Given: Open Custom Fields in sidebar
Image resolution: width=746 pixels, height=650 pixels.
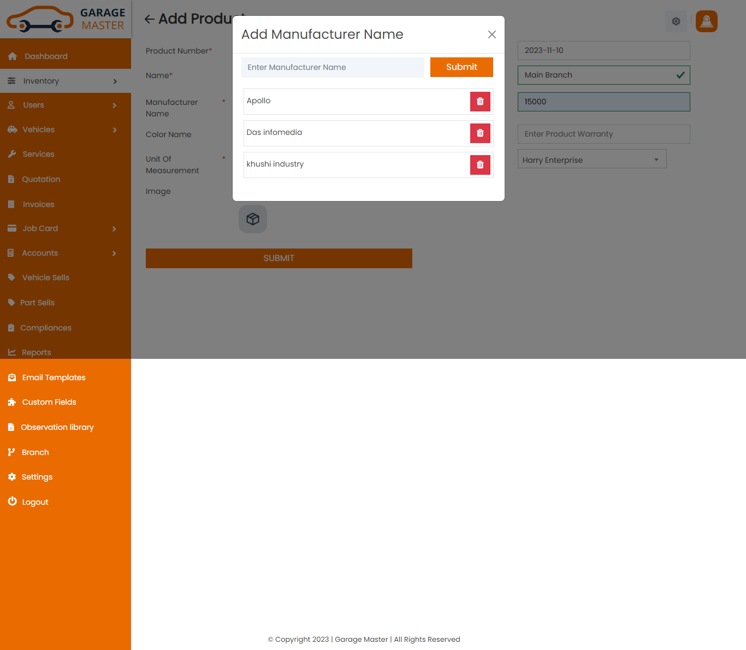Looking at the screenshot, I should (49, 402).
